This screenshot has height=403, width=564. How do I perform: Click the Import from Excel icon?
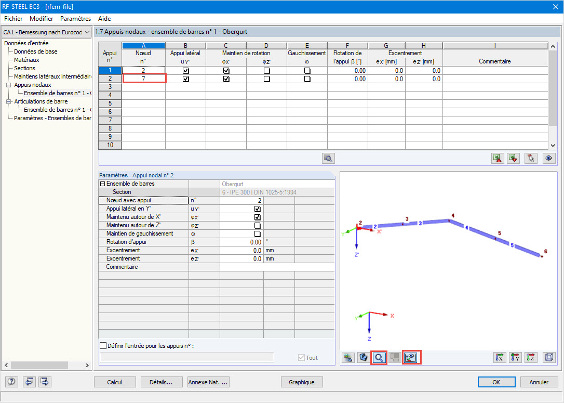[513, 158]
